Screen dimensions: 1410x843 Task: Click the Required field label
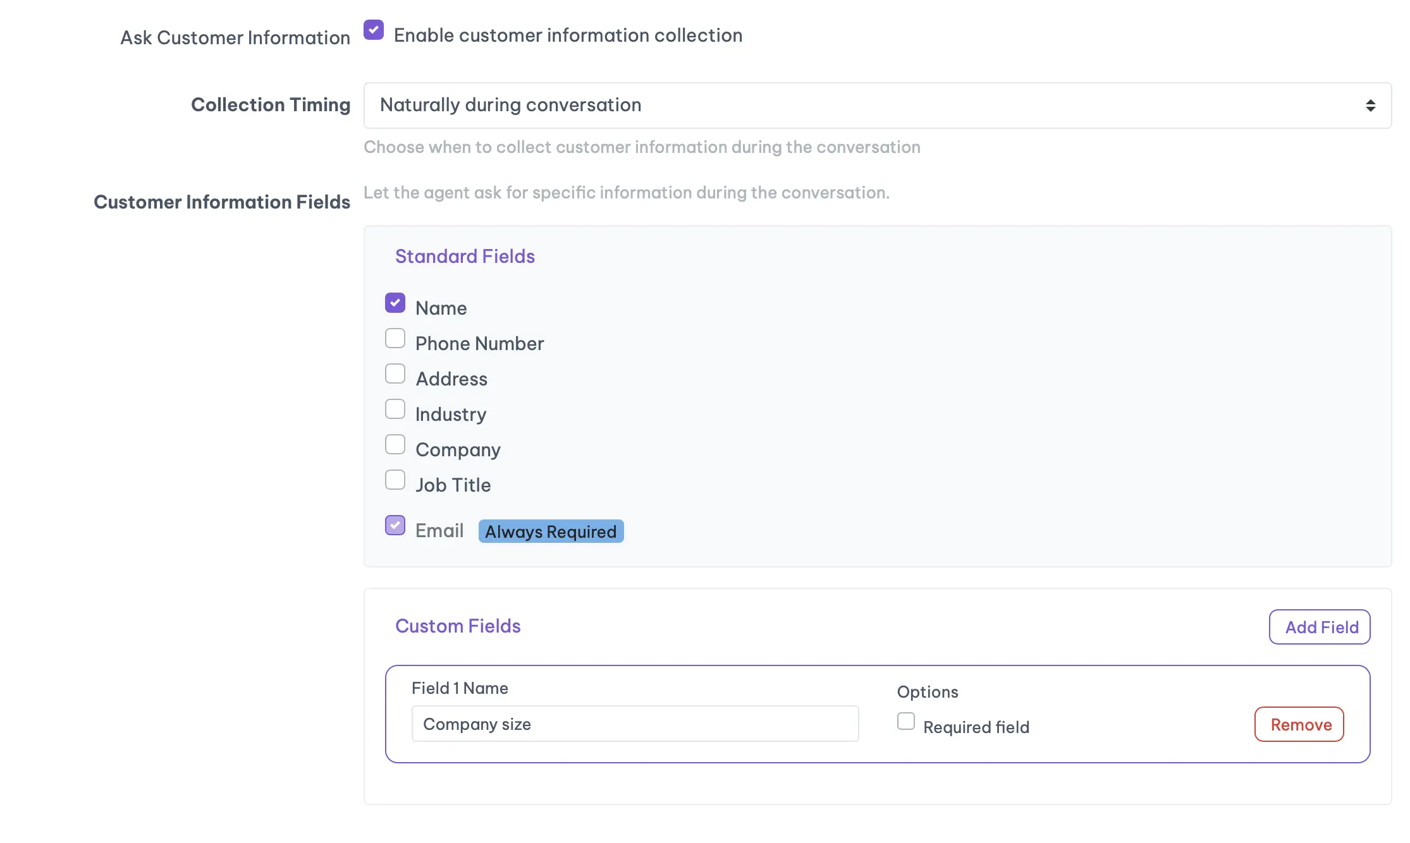tap(976, 727)
